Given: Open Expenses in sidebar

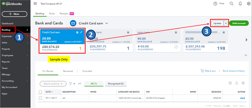Looking at the screenshot, I should click(7, 36).
